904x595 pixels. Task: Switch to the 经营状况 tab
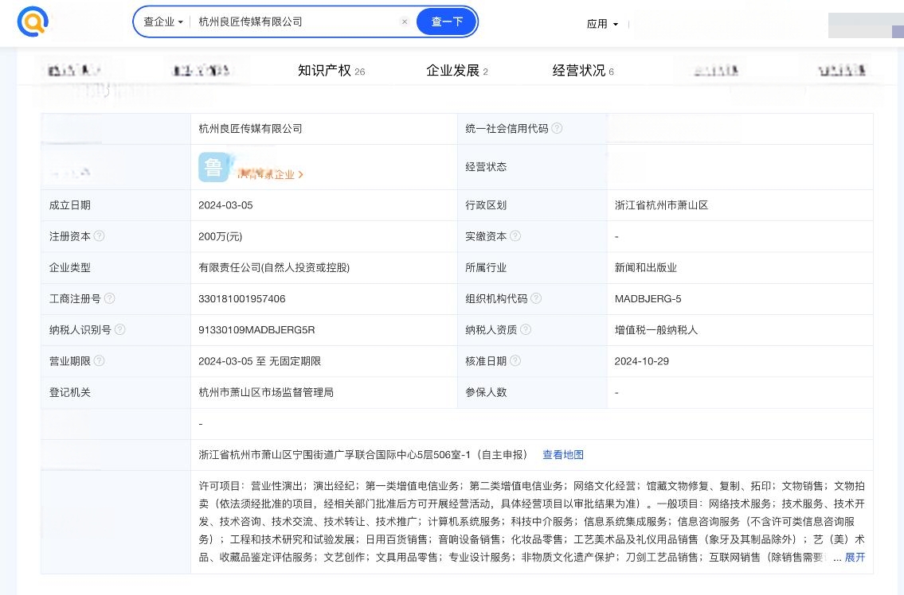583,71
